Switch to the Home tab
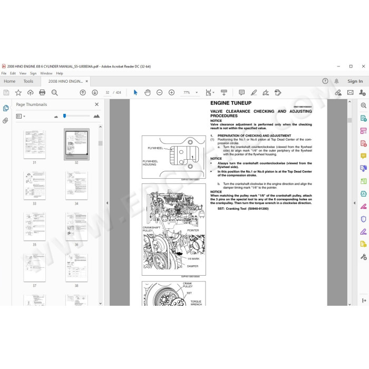Viewport: 369px width, 369px height. point(9,81)
